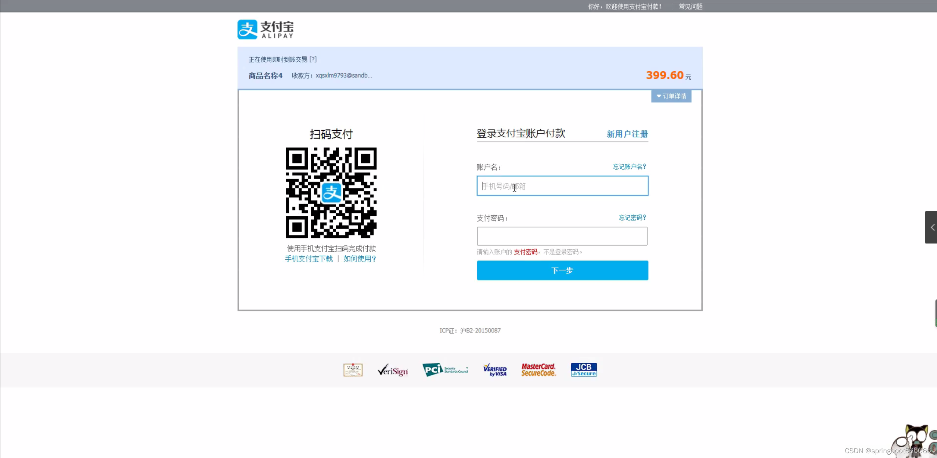Viewport: 937px width, 458px height.
Task: Click the certificate badge left of VeriSign
Action: (x=353, y=370)
